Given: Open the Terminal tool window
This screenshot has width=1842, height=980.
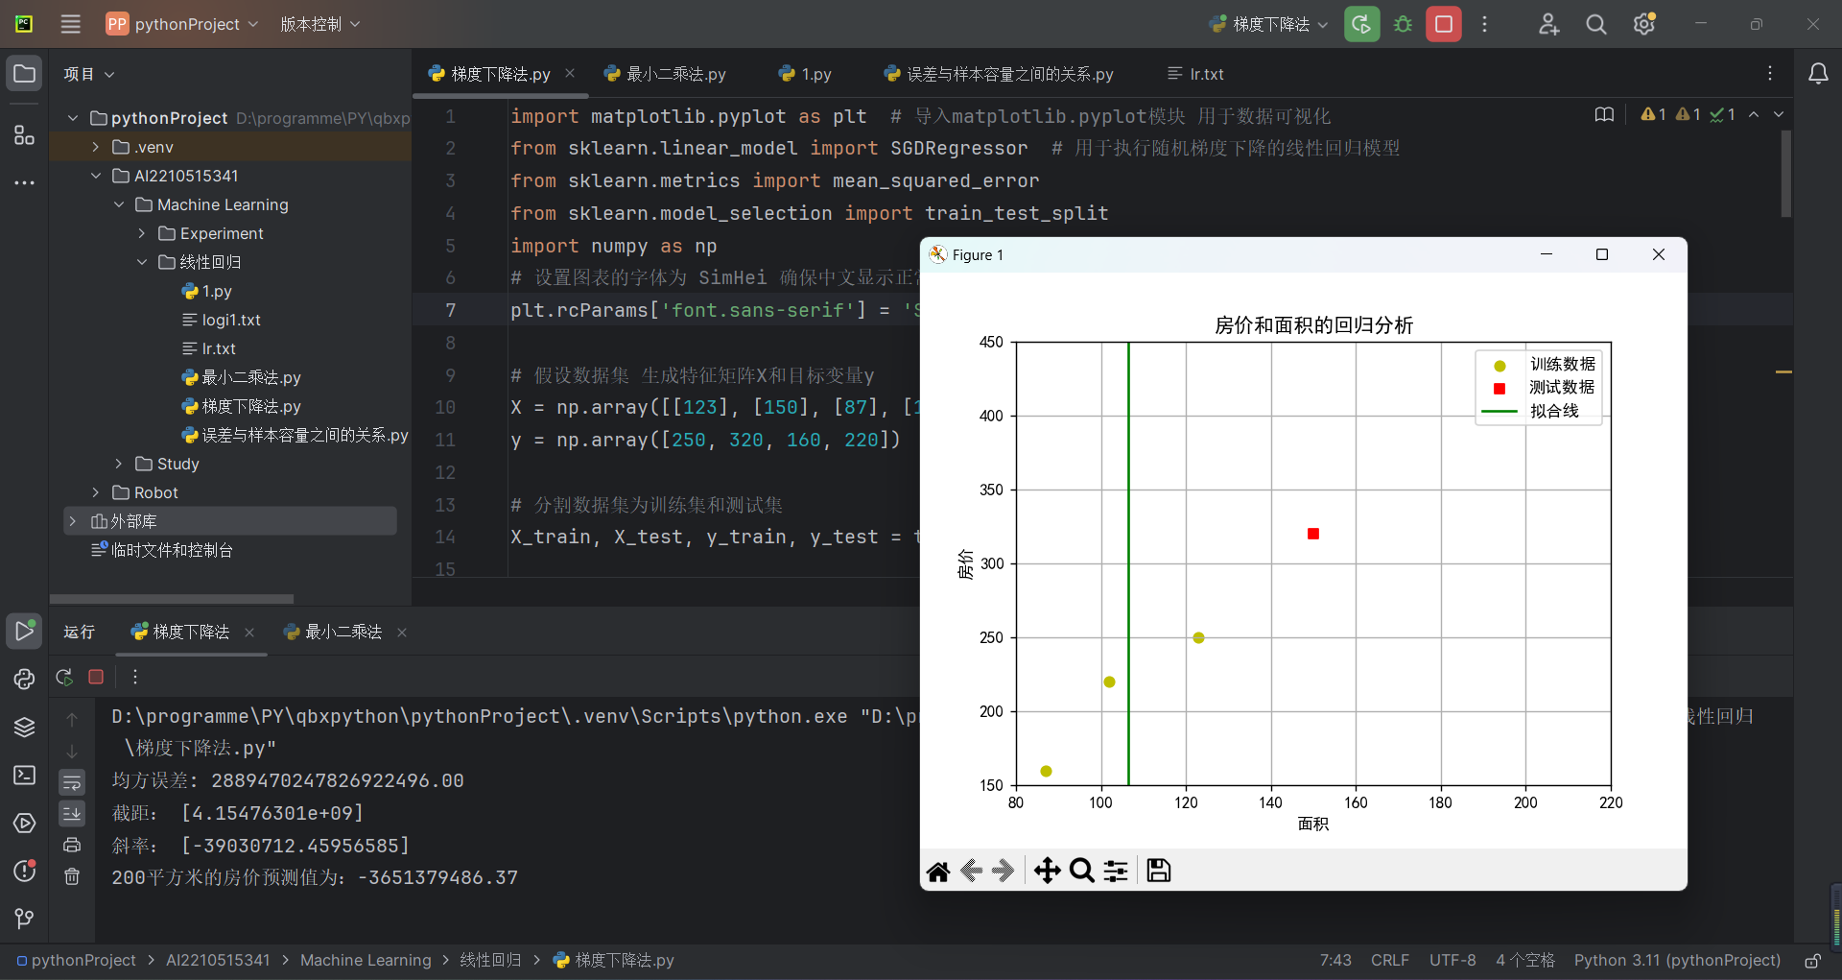Looking at the screenshot, I should point(25,775).
